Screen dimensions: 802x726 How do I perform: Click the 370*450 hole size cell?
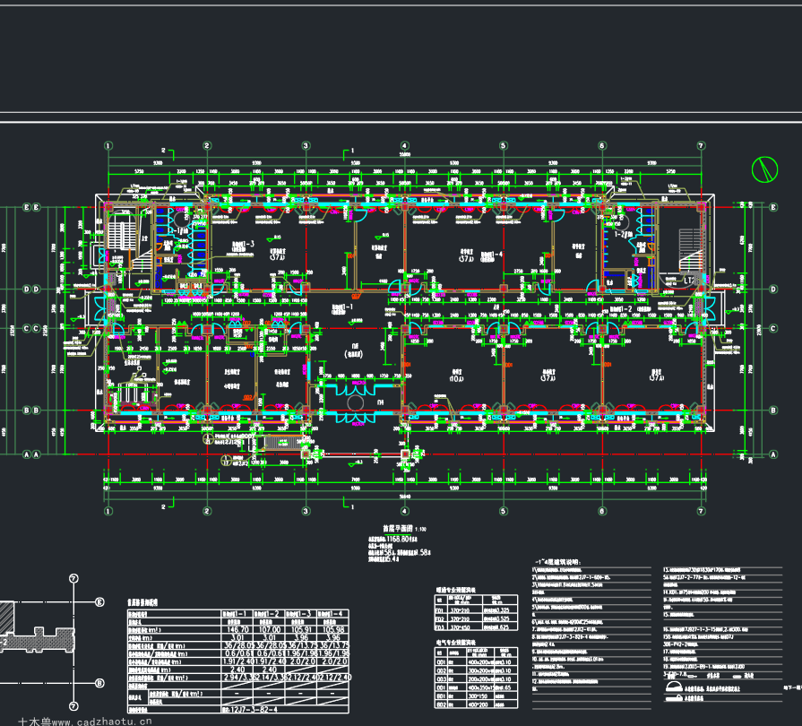click(x=461, y=627)
